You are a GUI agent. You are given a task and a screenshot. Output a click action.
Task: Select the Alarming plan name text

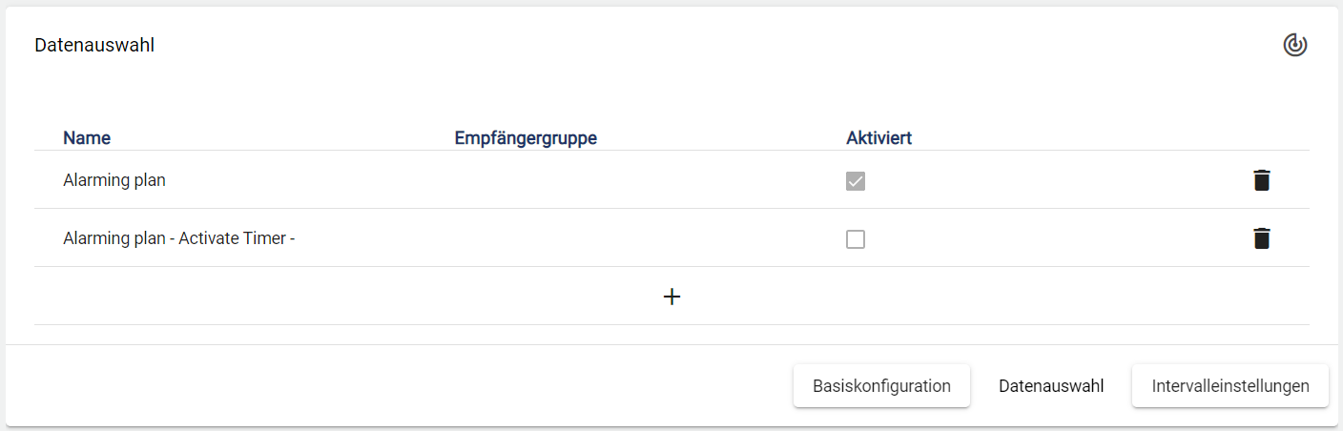point(114,180)
